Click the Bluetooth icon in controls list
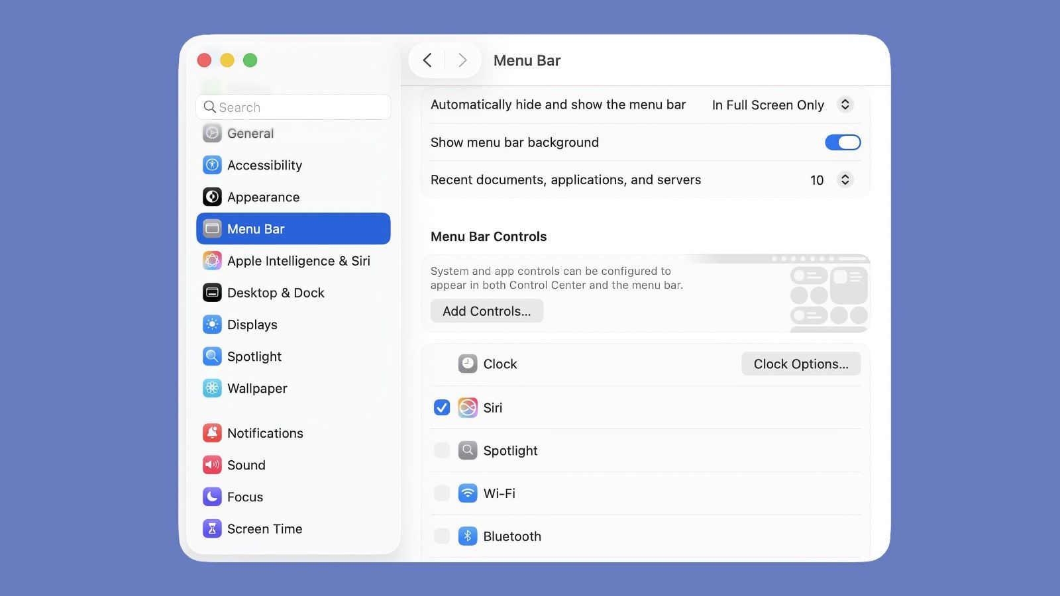The image size is (1060, 596). point(468,536)
